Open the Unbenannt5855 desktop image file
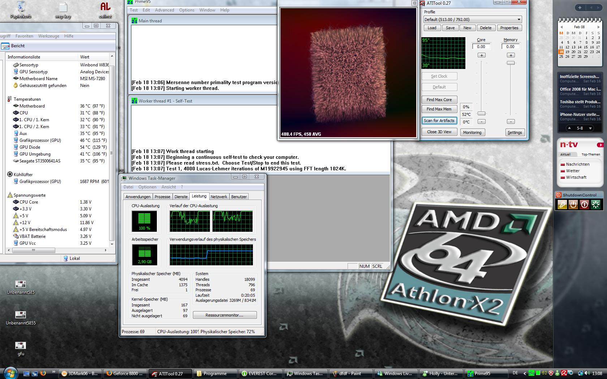This screenshot has height=379, width=607. coord(21,318)
